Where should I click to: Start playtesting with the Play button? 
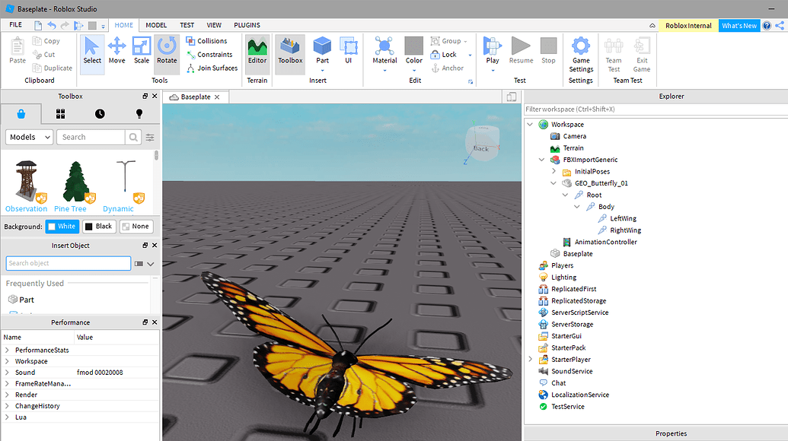[492, 51]
